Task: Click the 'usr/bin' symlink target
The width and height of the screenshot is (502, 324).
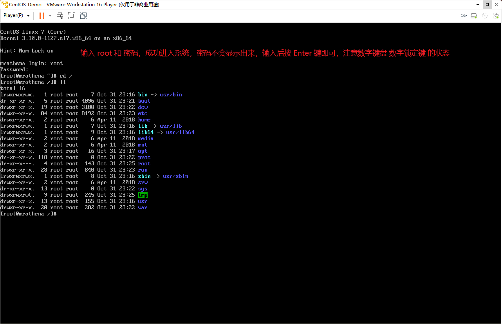Action: [x=171, y=94]
